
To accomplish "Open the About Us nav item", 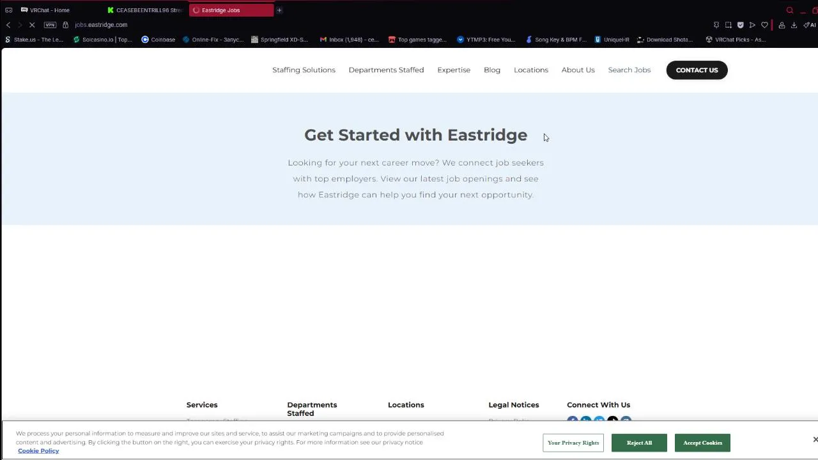I will pos(578,70).
